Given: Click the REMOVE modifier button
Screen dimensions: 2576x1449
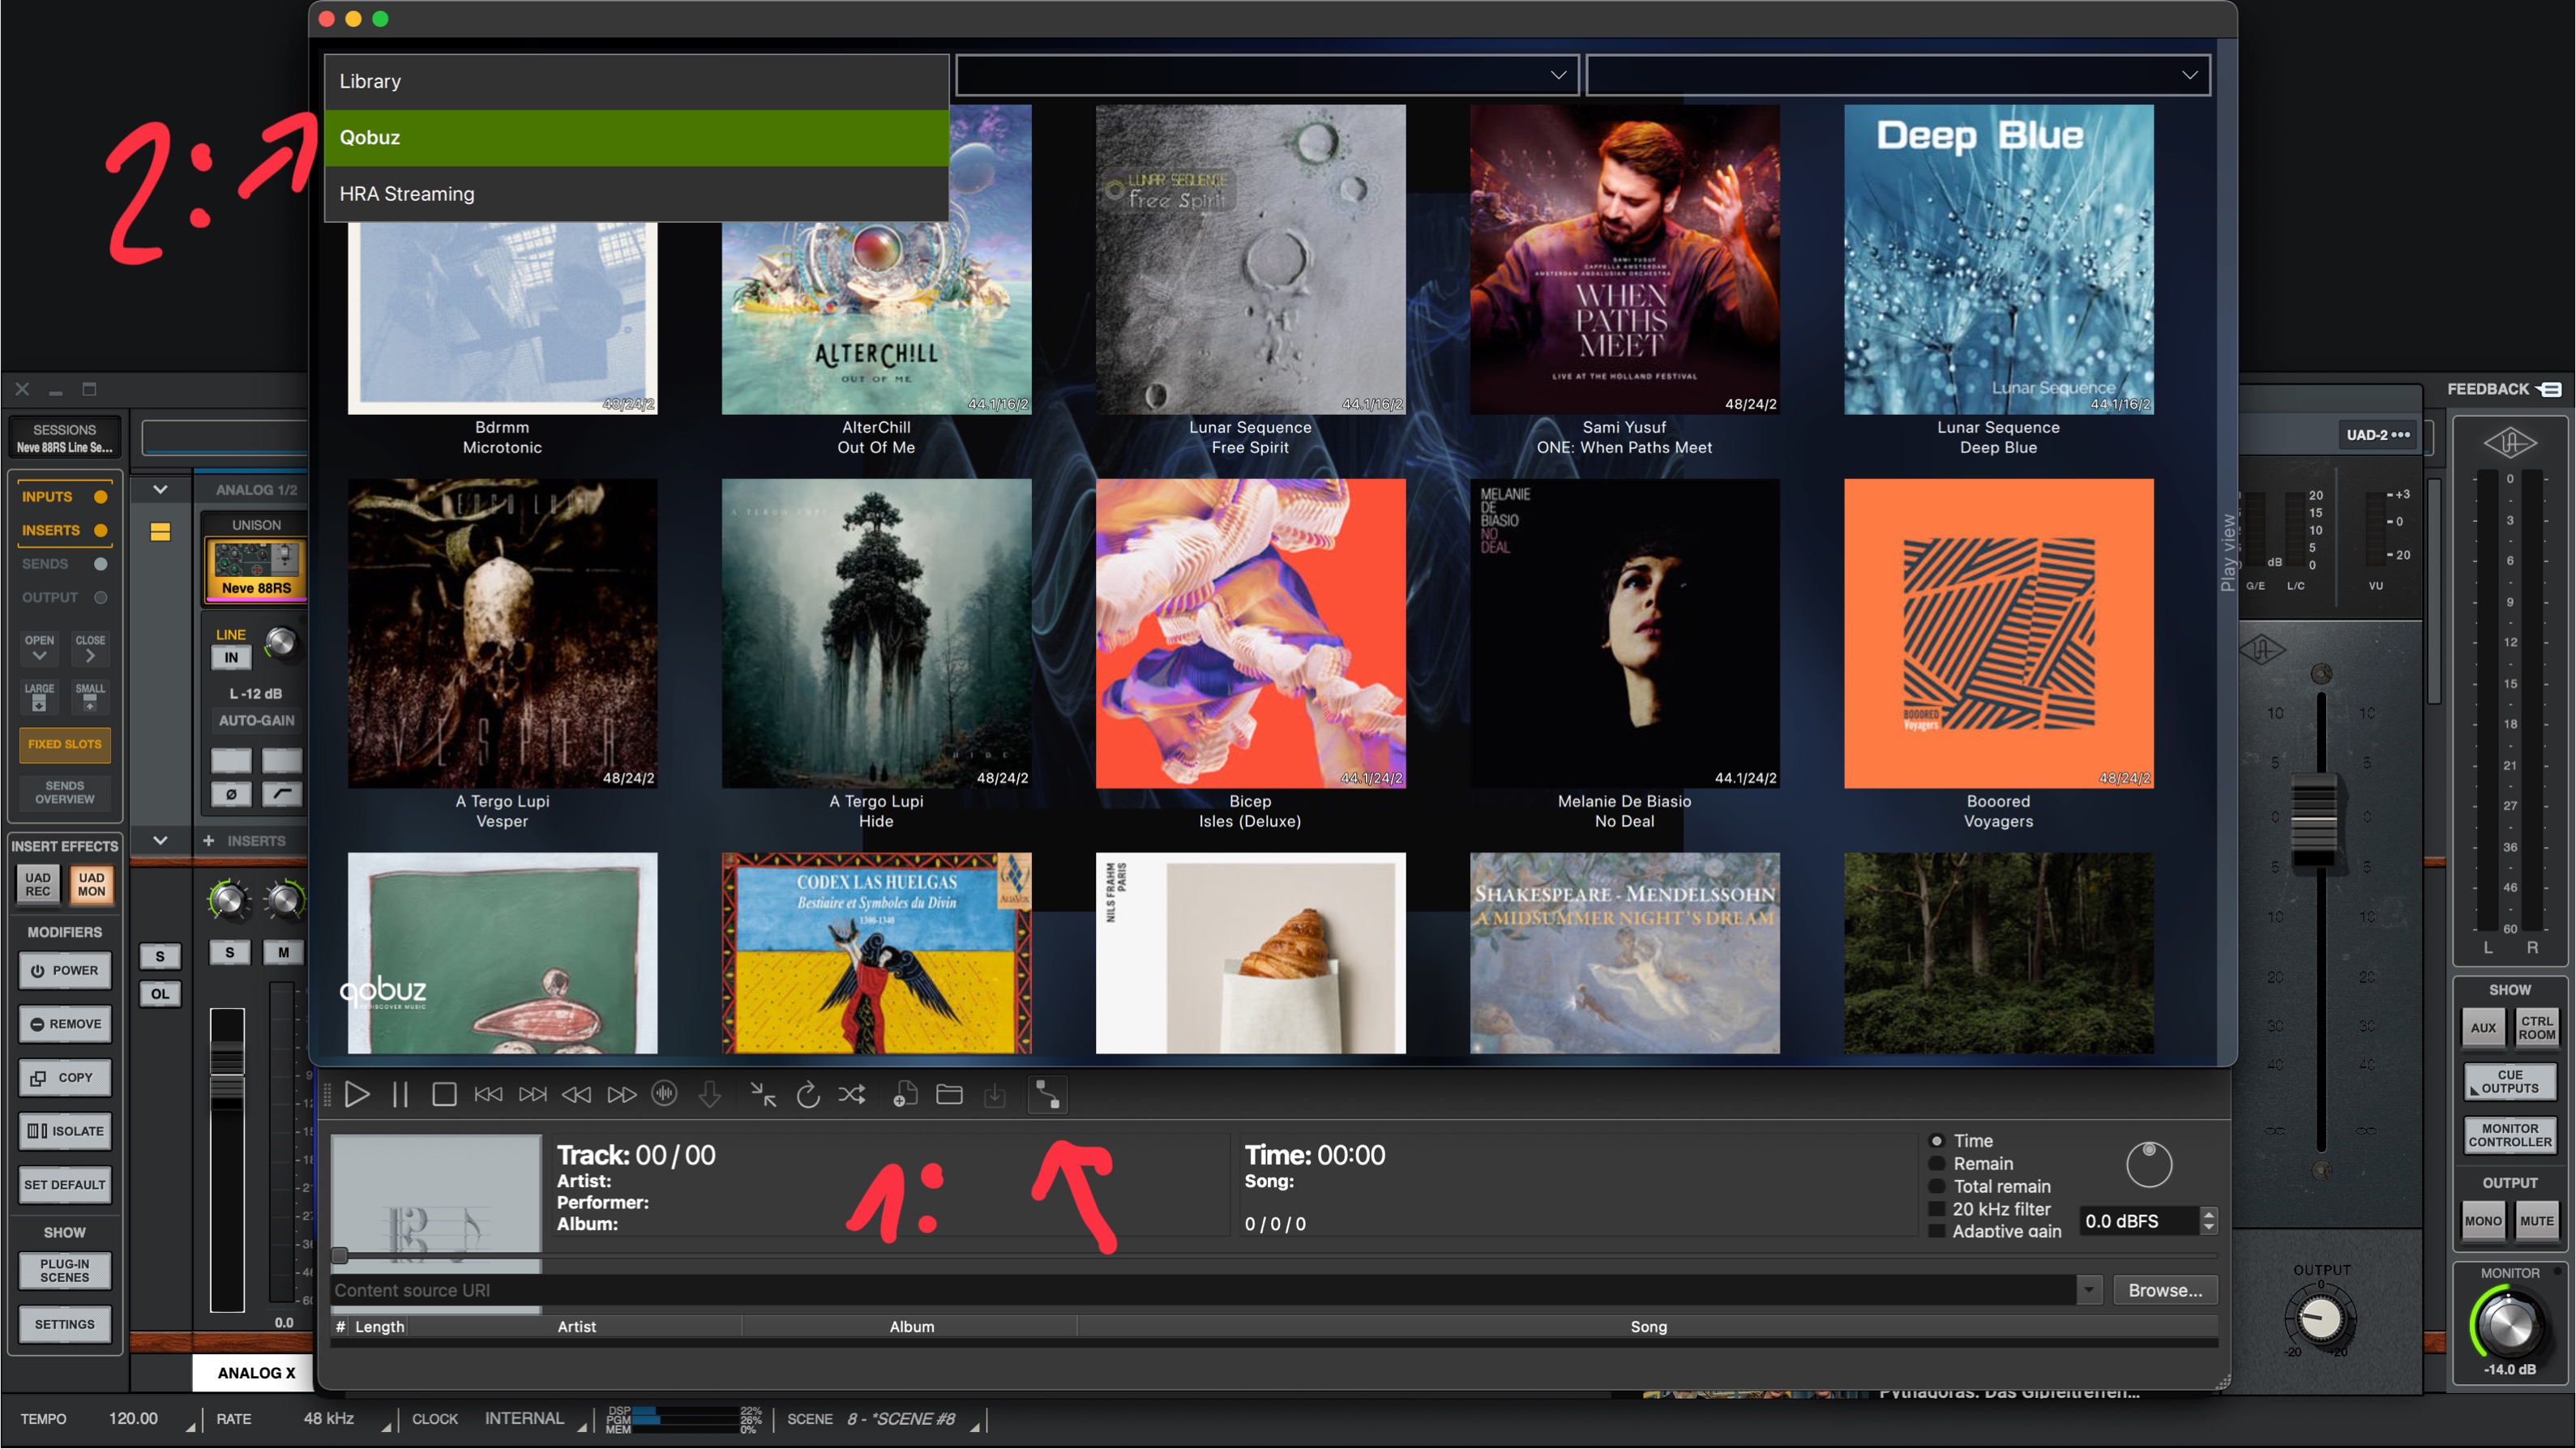Looking at the screenshot, I should tap(65, 1024).
